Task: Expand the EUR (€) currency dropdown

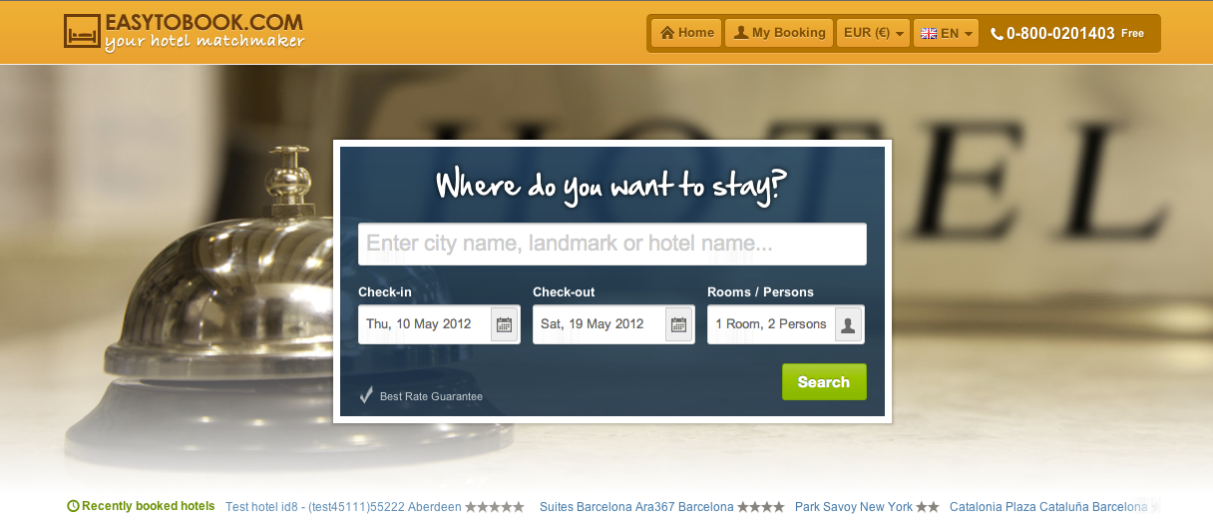Action: coord(873,33)
